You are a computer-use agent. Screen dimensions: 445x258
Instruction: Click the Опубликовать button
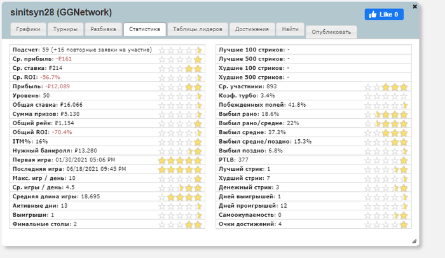point(331,32)
